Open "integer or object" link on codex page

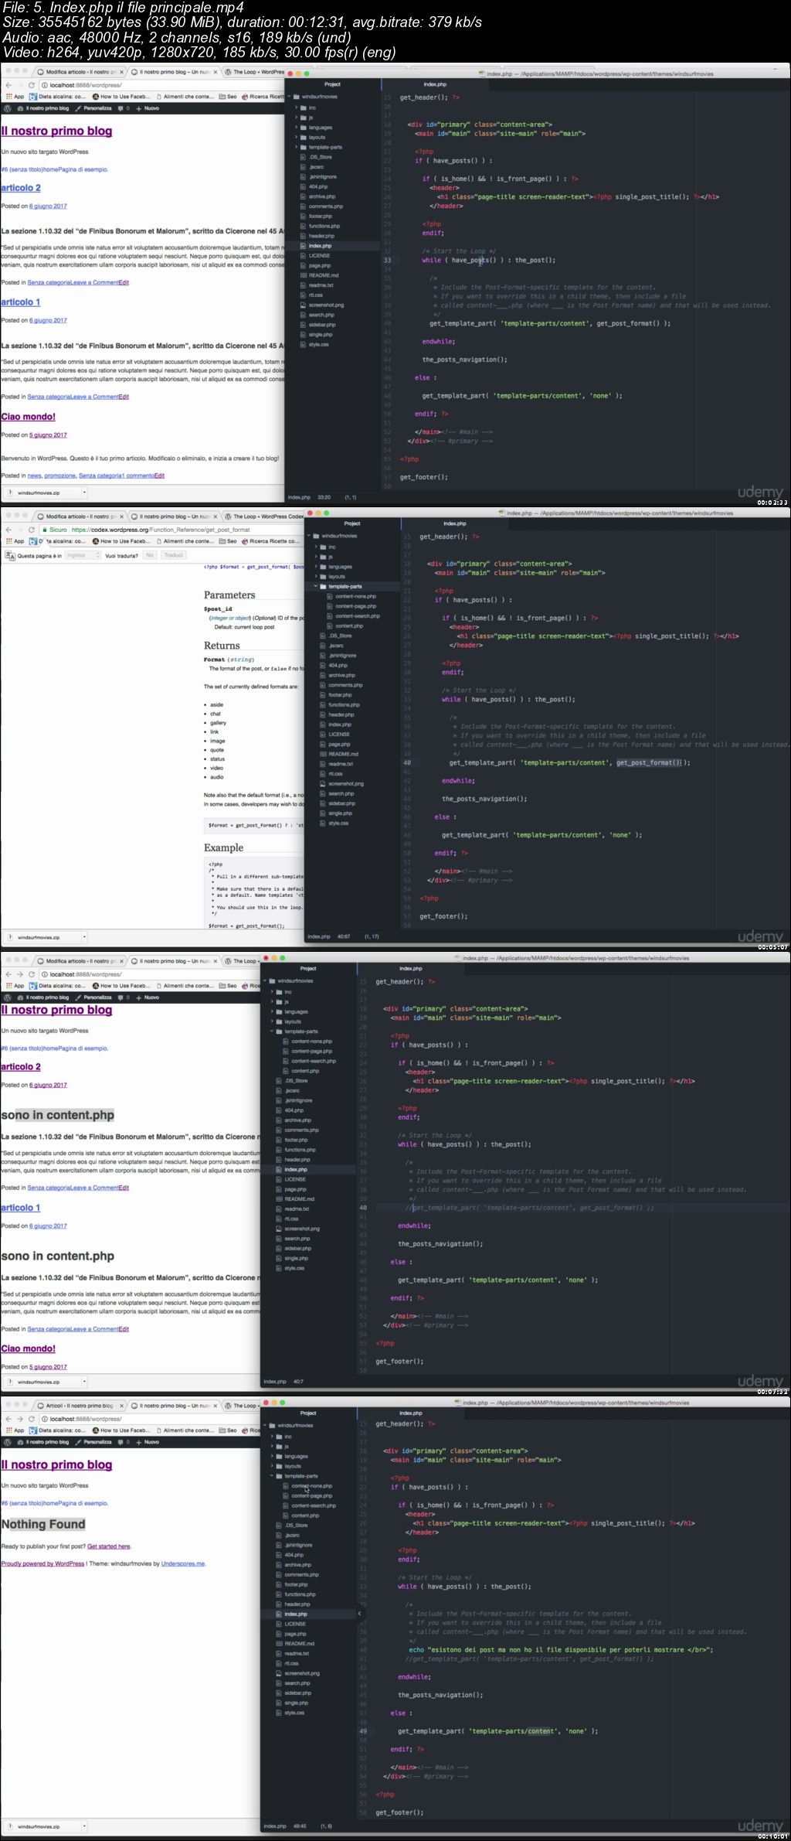click(230, 618)
